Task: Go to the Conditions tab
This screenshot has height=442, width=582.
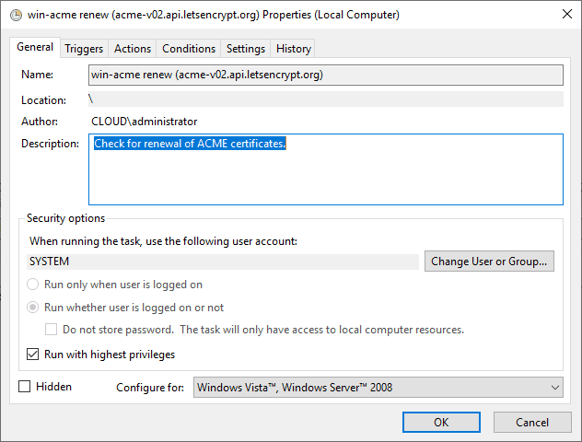Action: [189, 49]
